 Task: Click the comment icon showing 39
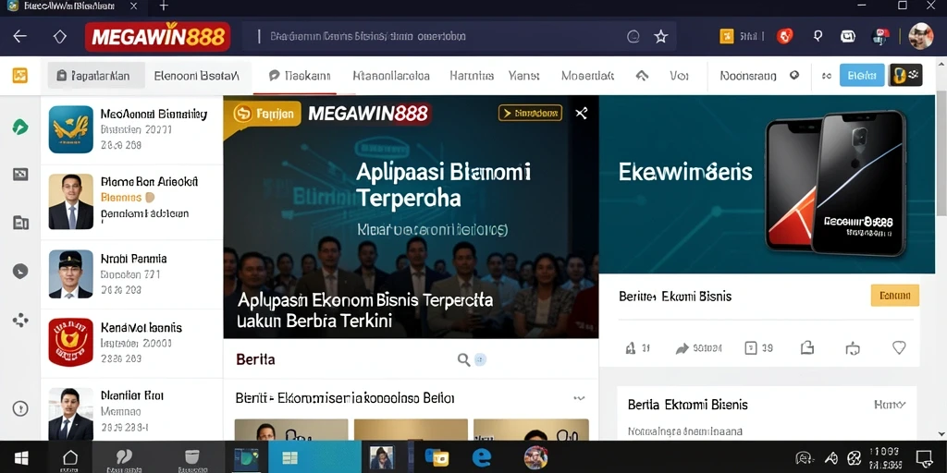coord(758,348)
